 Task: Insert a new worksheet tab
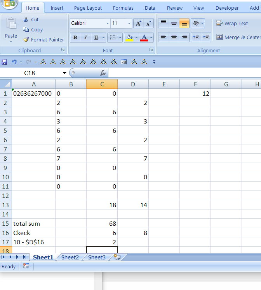[117, 257]
